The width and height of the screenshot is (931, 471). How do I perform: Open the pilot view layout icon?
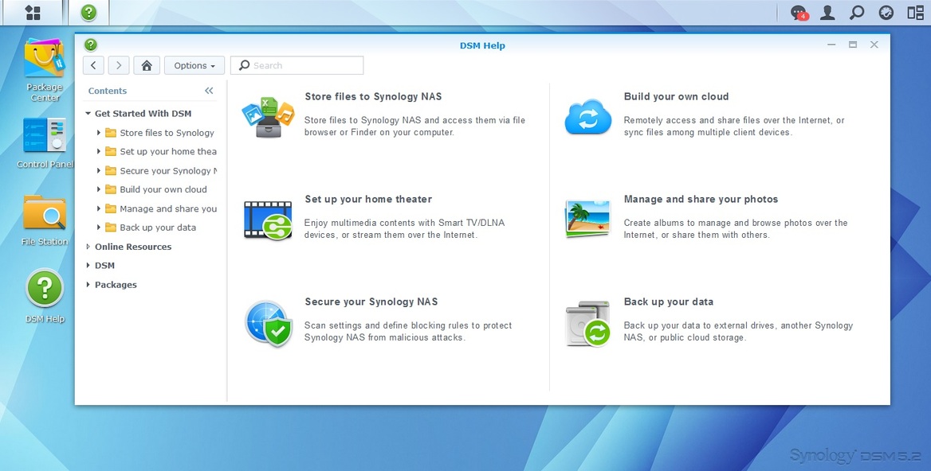[915, 13]
